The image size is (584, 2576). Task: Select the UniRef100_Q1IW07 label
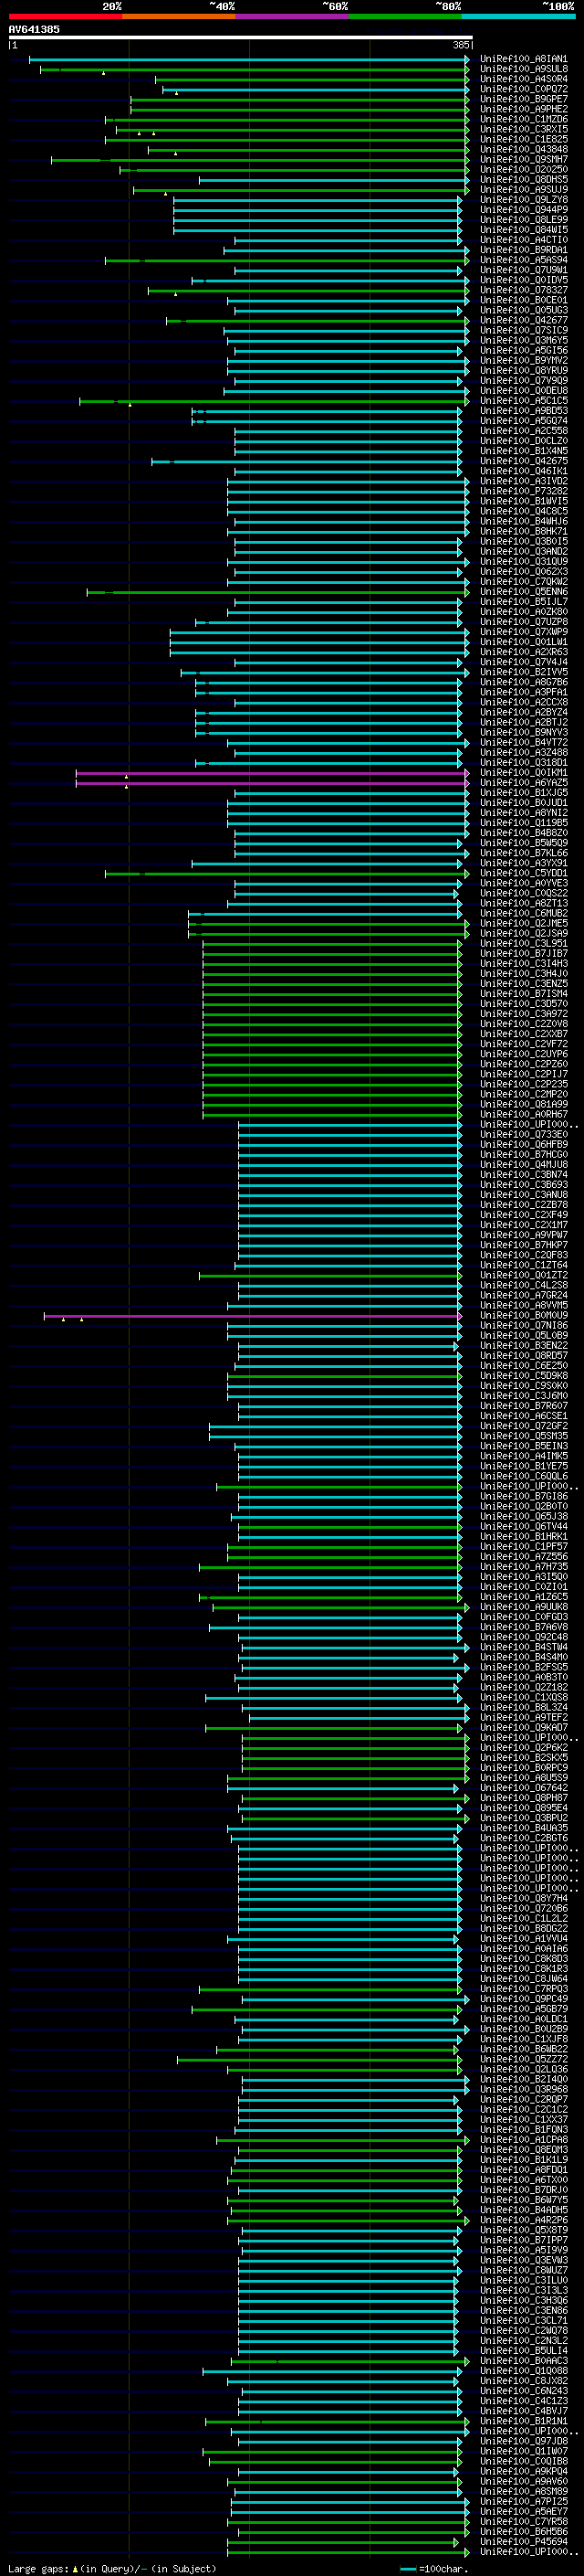click(x=523, y=2450)
